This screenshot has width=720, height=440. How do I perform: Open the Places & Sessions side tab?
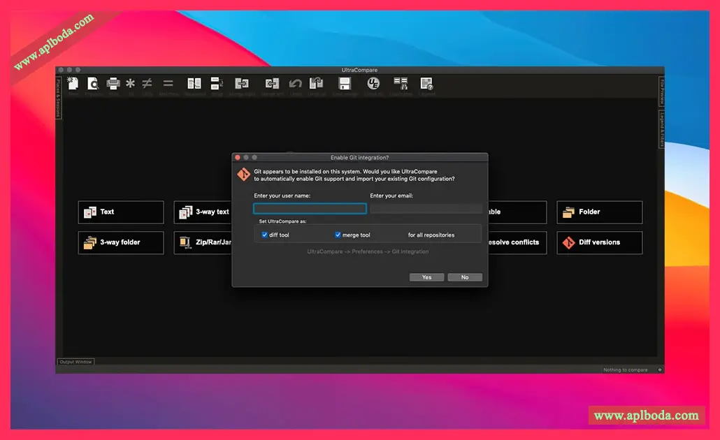pyautogui.click(x=58, y=98)
